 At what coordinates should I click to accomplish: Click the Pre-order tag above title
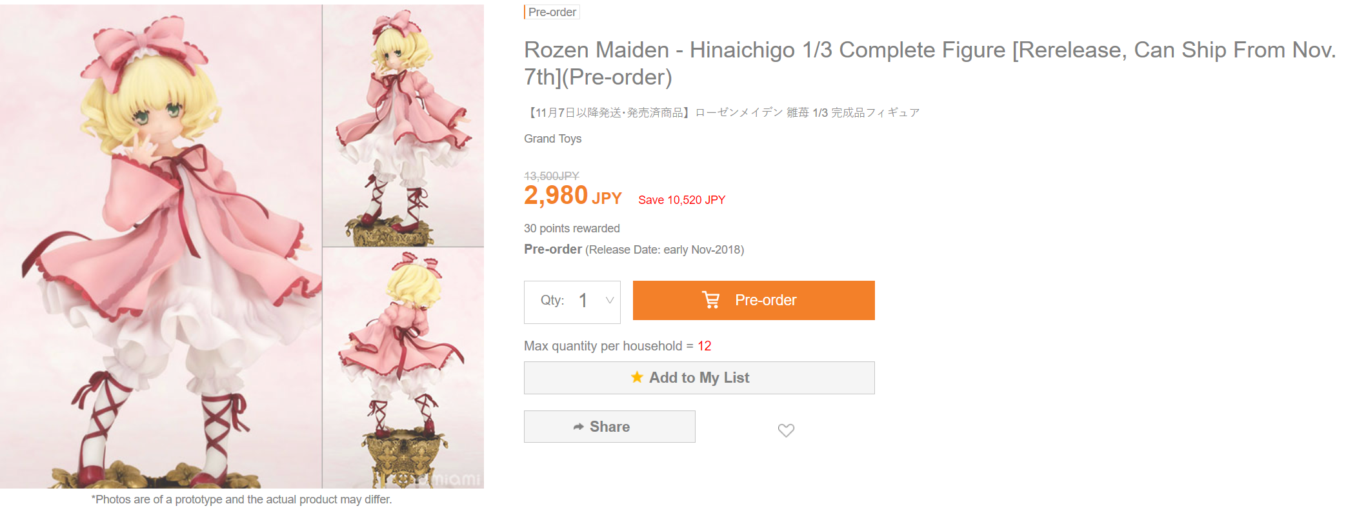552,12
